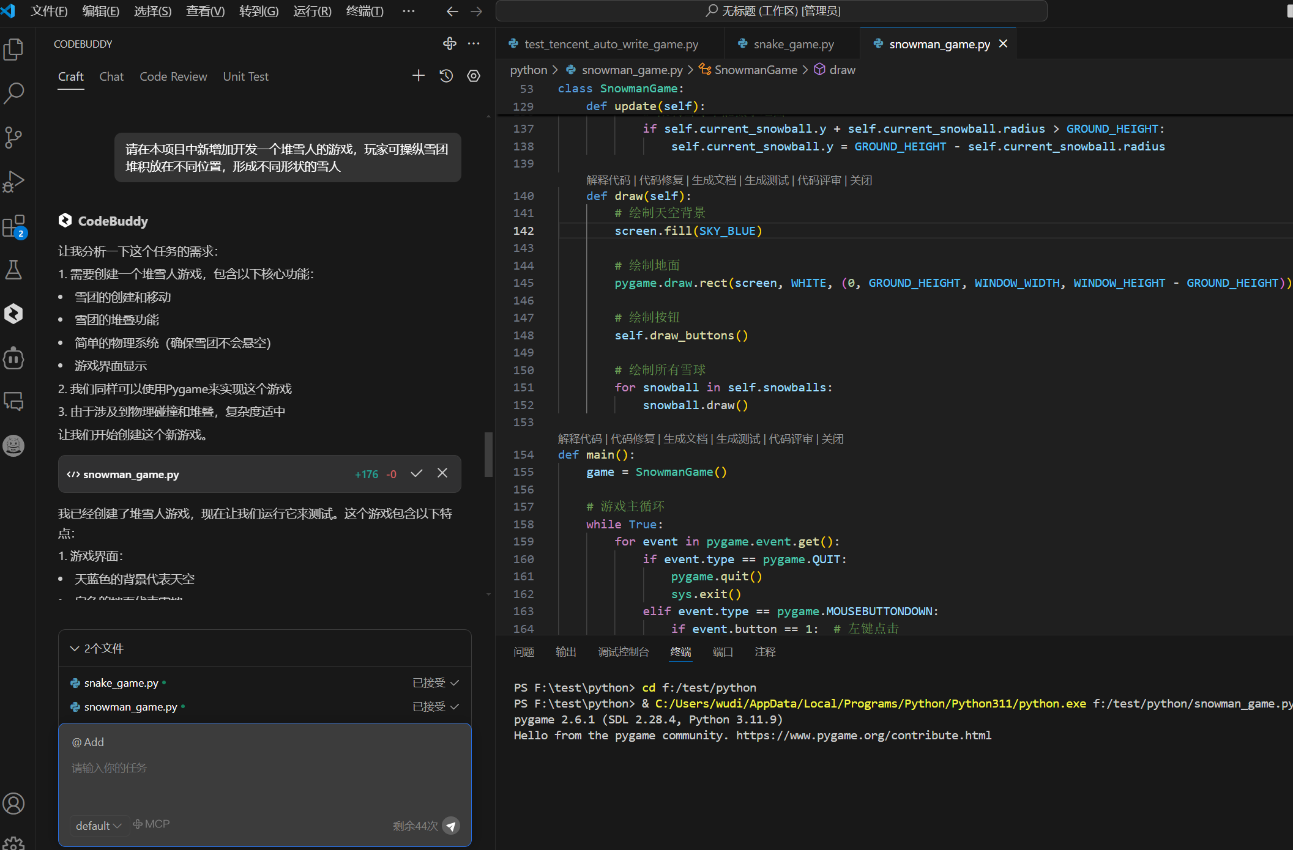Click the send message arrow button
The image size is (1293, 850).
point(451,826)
